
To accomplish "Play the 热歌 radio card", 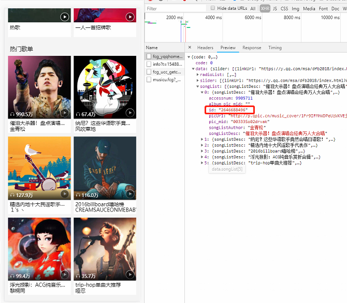I will (x=65, y=17).
